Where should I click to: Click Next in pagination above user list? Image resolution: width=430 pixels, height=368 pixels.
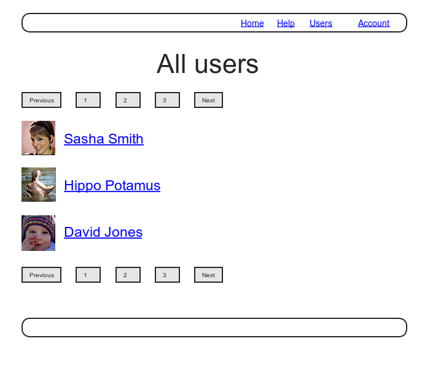tap(208, 100)
